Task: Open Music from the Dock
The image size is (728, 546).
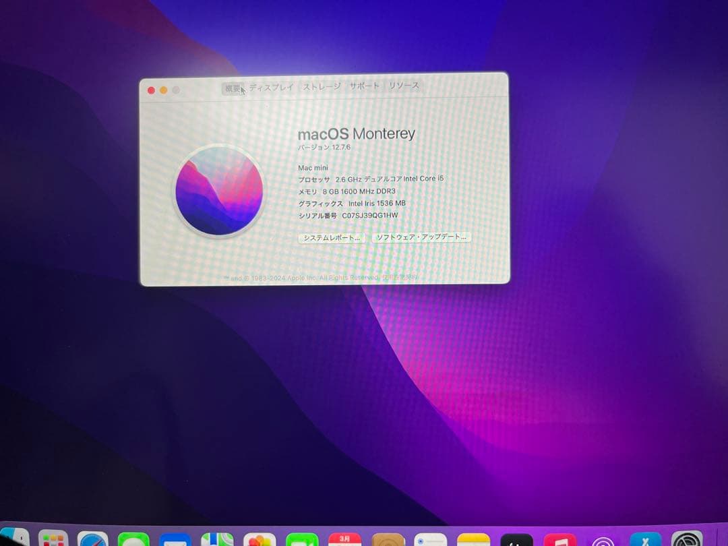Action: (x=560, y=539)
